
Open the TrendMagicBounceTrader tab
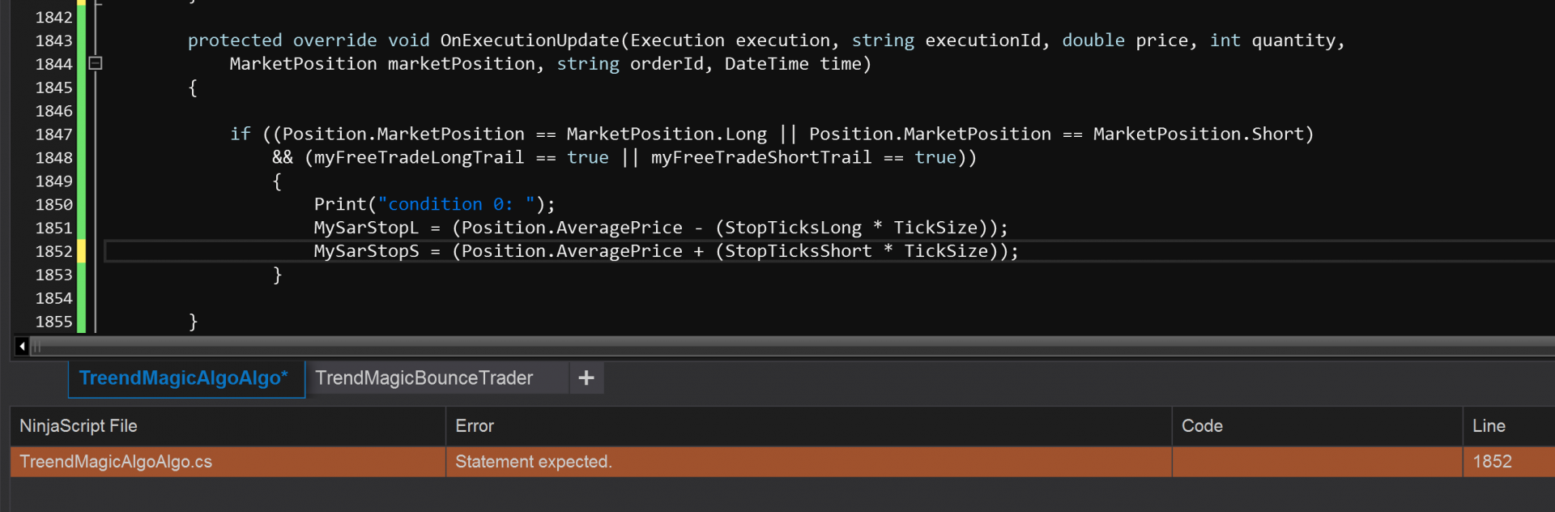(424, 378)
